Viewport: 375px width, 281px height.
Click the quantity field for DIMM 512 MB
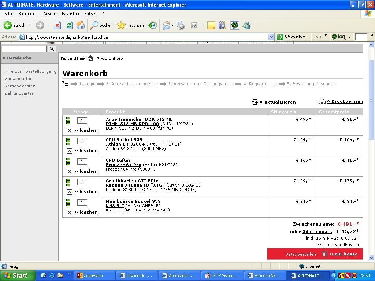point(82,120)
